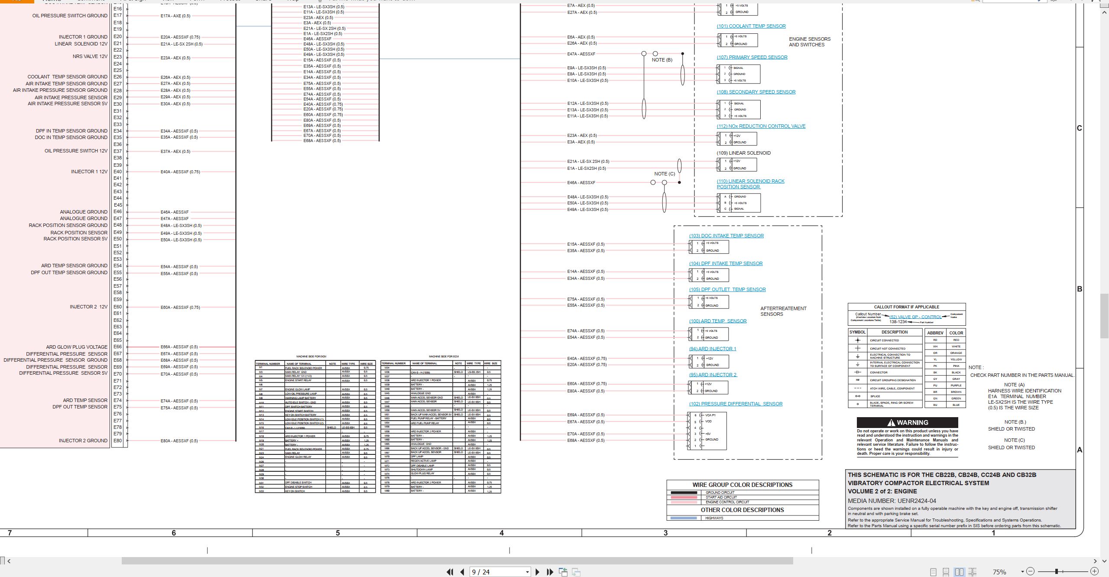Go to the previous page
The width and height of the screenshot is (1109, 577).
462,572
